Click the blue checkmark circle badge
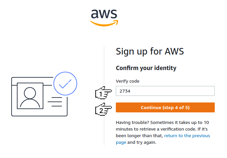The image size is (227, 158). point(65,84)
